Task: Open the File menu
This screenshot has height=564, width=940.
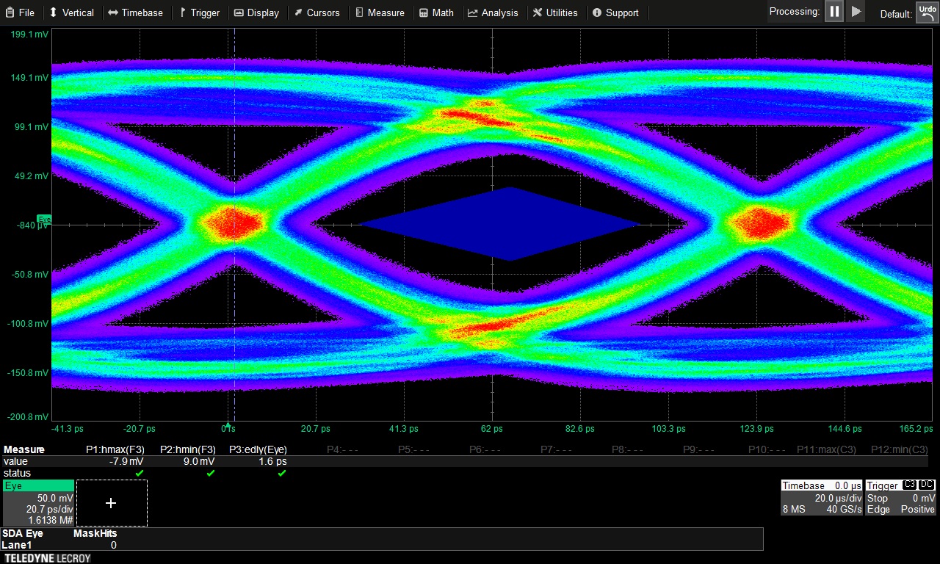Action: (x=20, y=12)
